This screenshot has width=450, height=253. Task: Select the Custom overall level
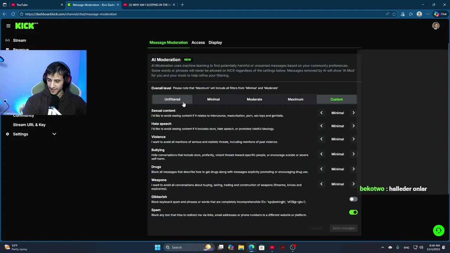click(336, 99)
